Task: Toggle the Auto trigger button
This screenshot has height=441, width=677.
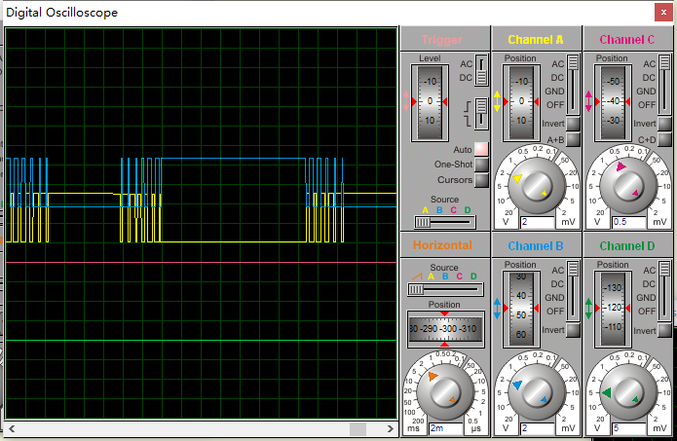Action: click(x=481, y=149)
